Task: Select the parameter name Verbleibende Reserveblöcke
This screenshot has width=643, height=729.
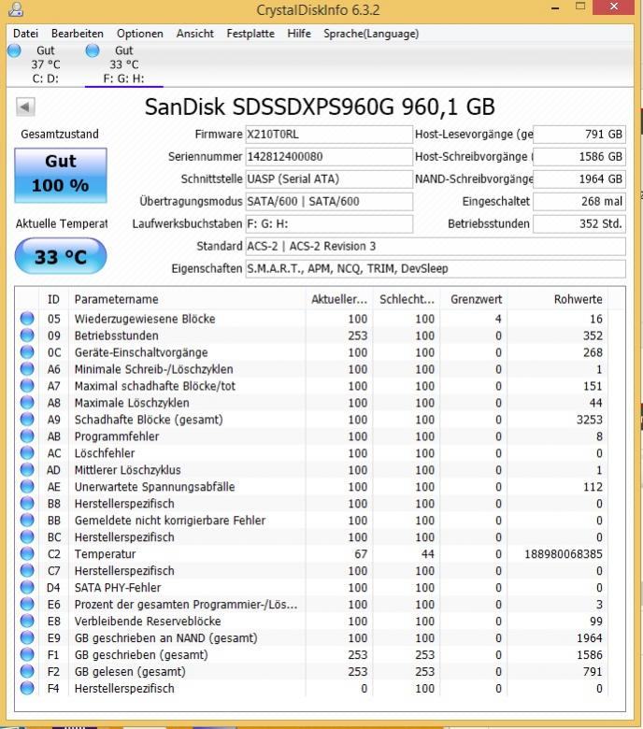Action: pyautogui.click(x=148, y=622)
